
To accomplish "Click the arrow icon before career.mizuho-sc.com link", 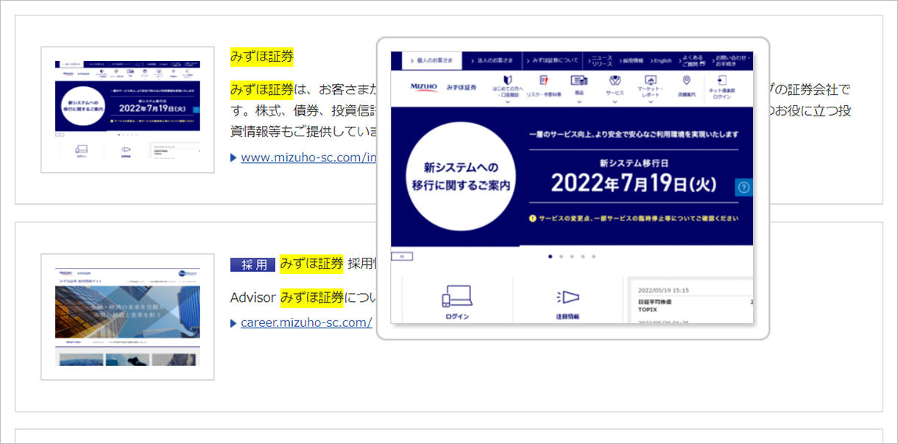I will (233, 323).
